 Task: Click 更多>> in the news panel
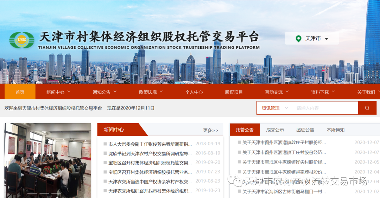tap(211, 130)
